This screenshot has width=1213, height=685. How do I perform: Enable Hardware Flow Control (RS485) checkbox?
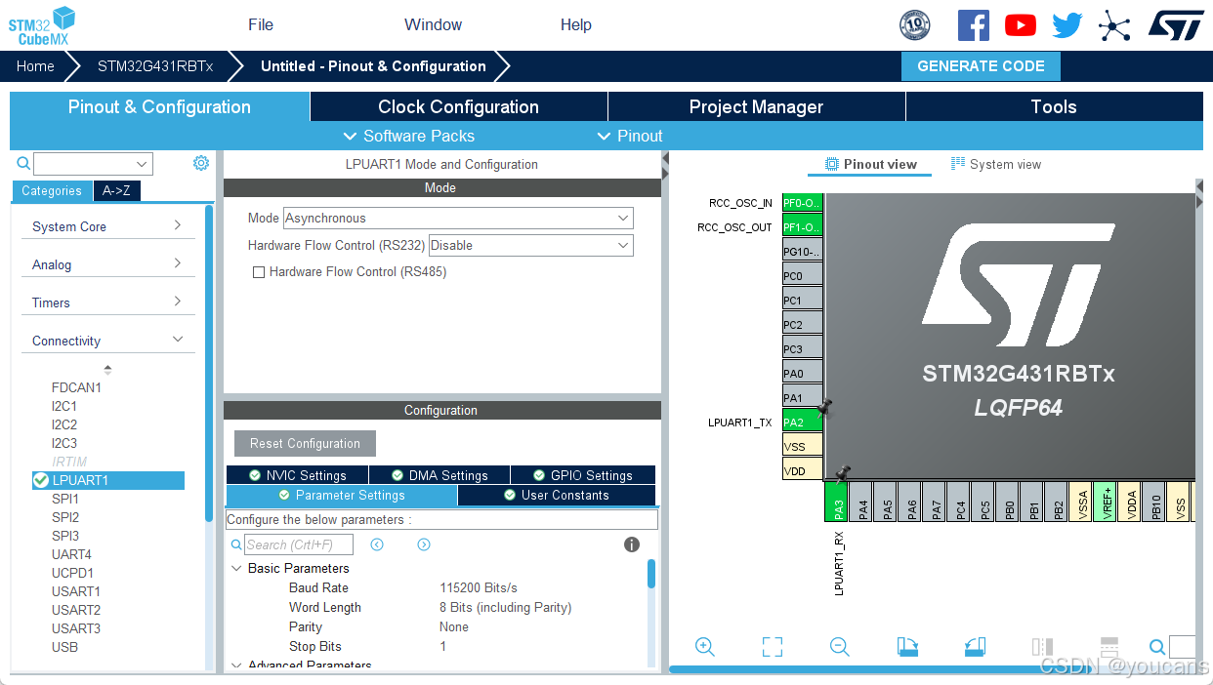click(x=259, y=272)
